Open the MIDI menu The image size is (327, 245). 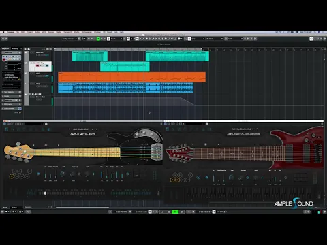point(44,32)
